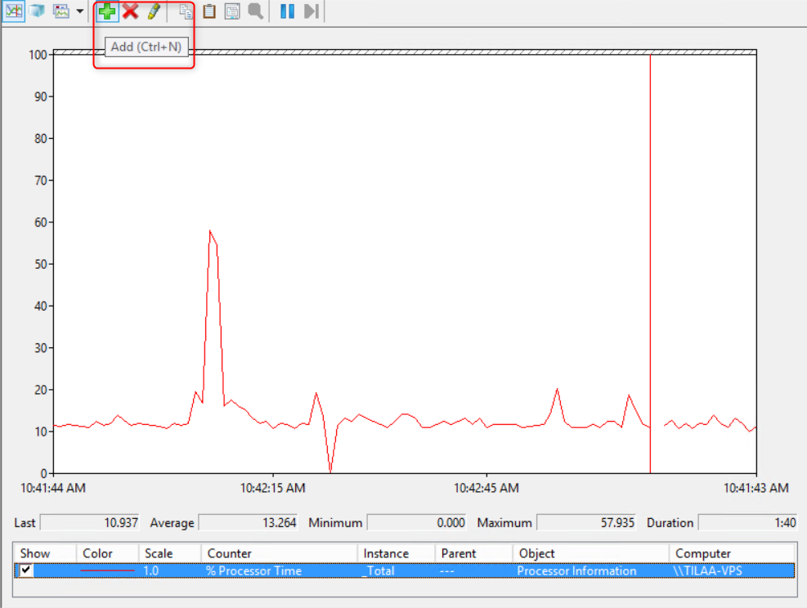Click Update Data step-forward icon

(311, 11)
